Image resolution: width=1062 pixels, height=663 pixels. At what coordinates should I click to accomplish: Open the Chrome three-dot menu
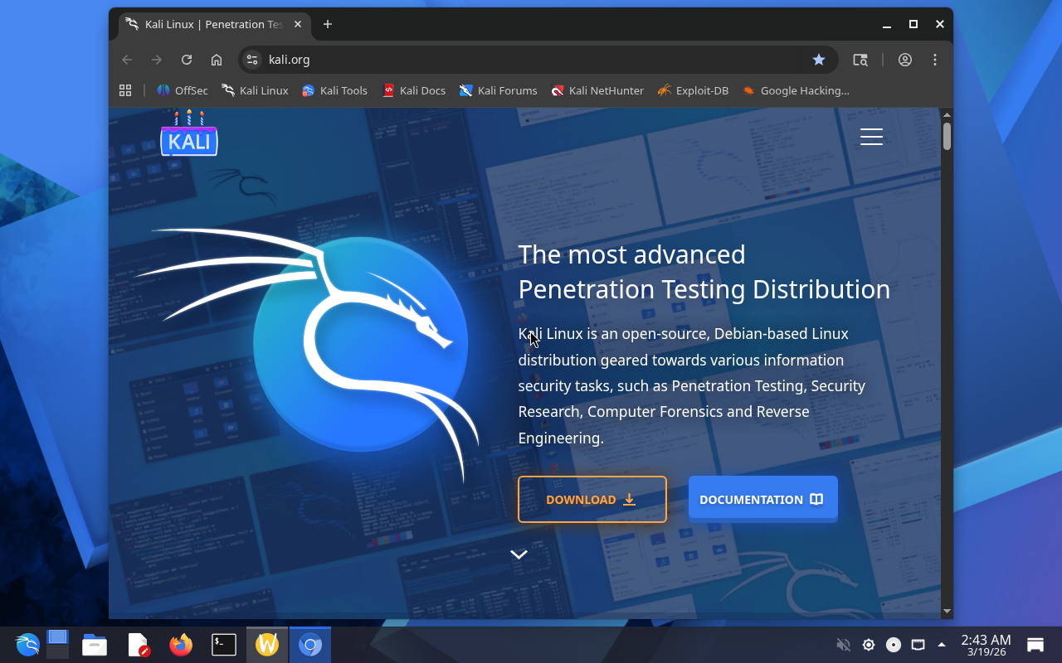[x=935, y=60]
